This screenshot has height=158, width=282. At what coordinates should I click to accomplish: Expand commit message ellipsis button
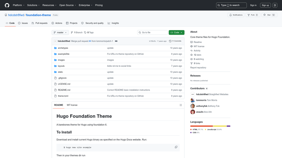point(116,41)
